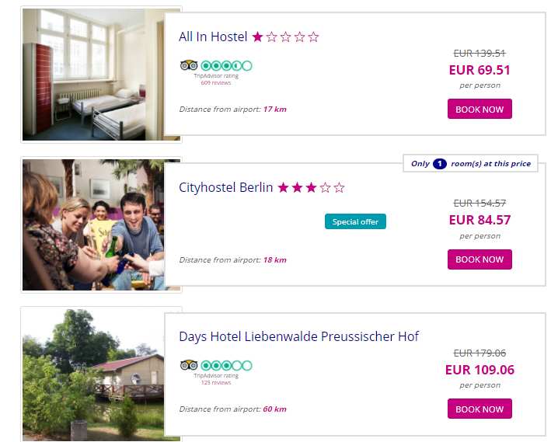Viewport: 551px width, 442px height.
Task: Click the TripAdvisor owl icon for Days Hotel
Action: pyautogui.click(x=188, y=365)
